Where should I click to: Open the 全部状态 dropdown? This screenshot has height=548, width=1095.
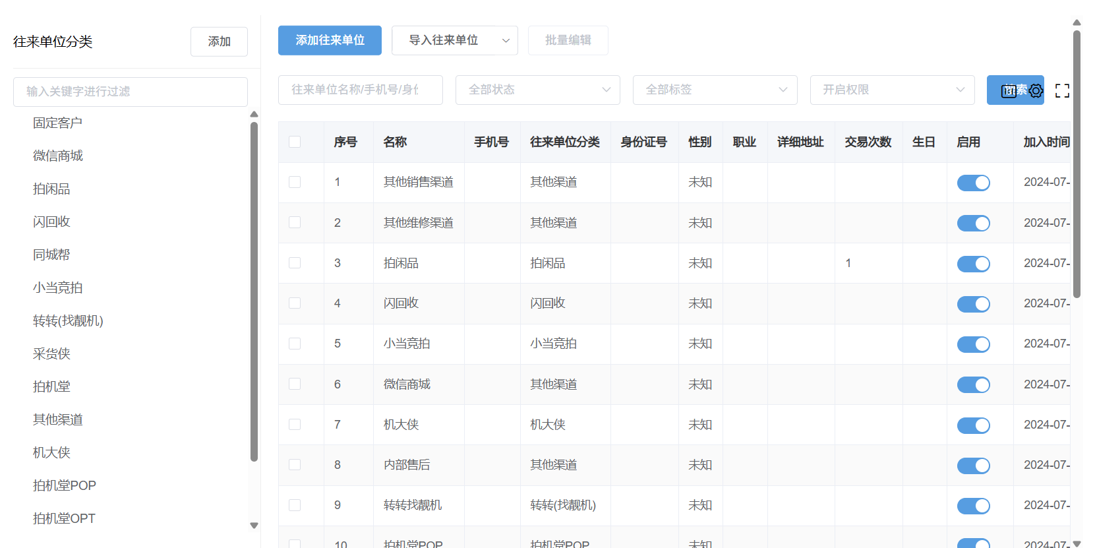(x=537, y=90)
